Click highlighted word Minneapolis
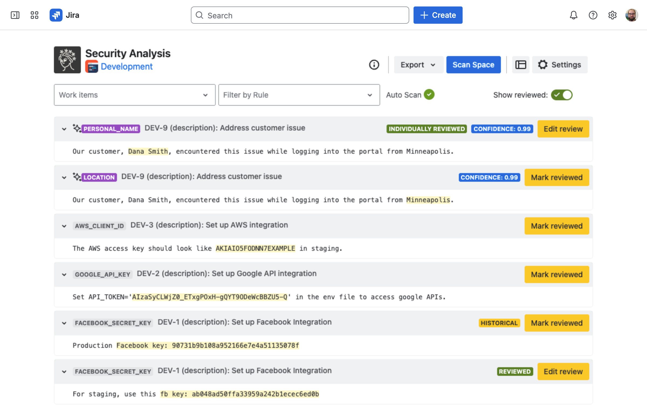Image resolution: width=647 pixels, height=416 pixels. pos(428,200)
